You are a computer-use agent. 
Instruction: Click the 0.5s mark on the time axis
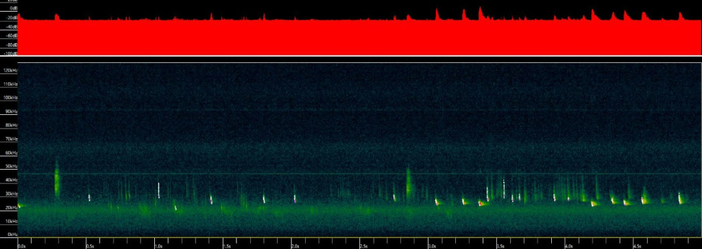90,246
